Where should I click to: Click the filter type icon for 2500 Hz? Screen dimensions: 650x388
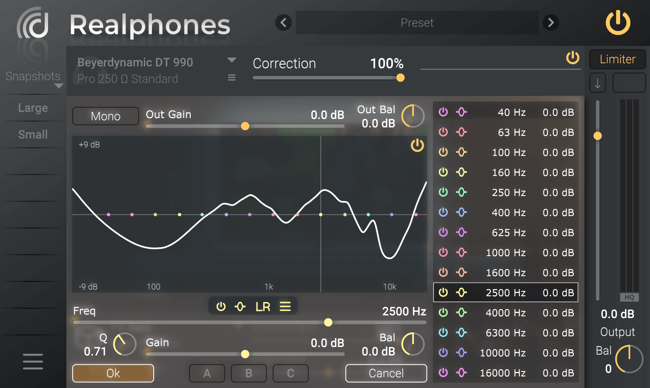click(x=462, y=292)
